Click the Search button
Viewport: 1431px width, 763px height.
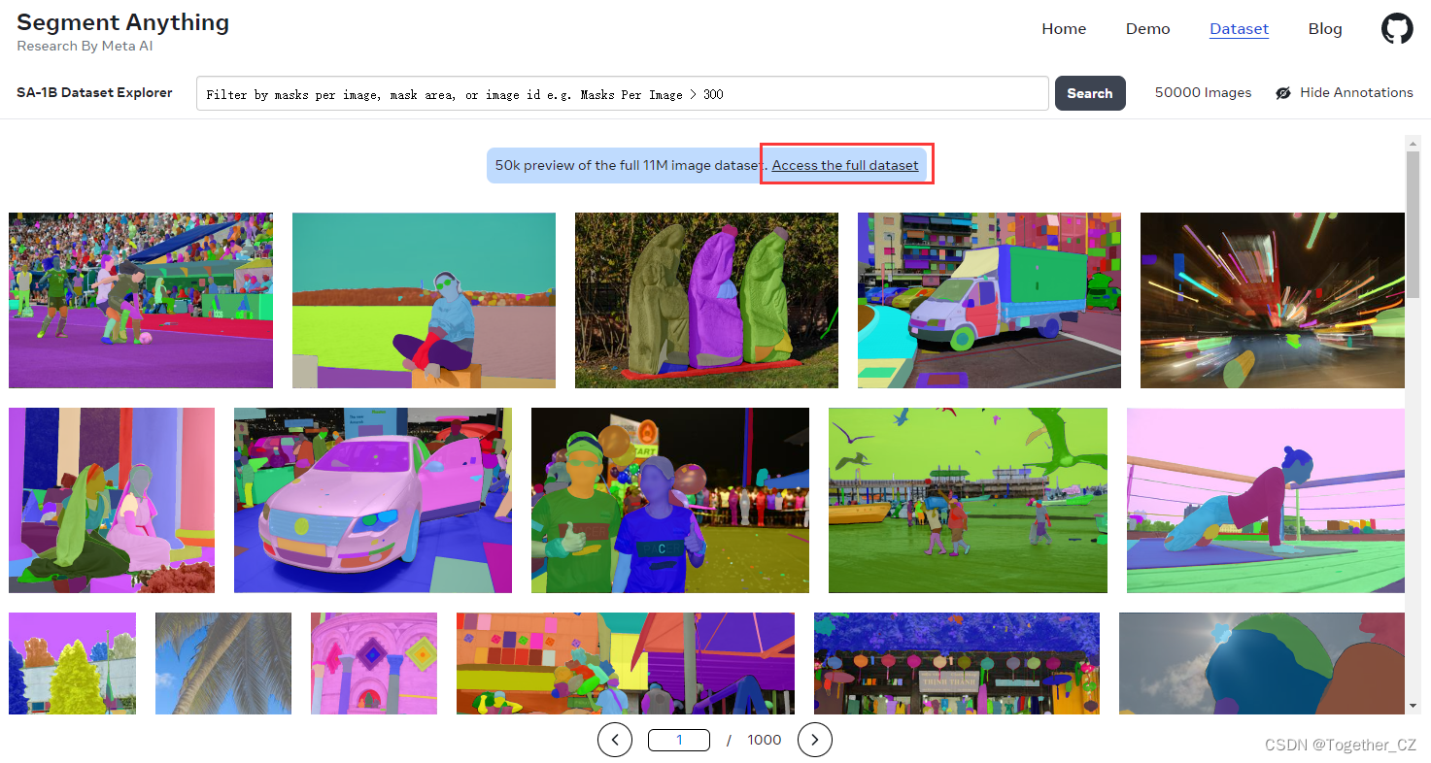[1090, 93]
